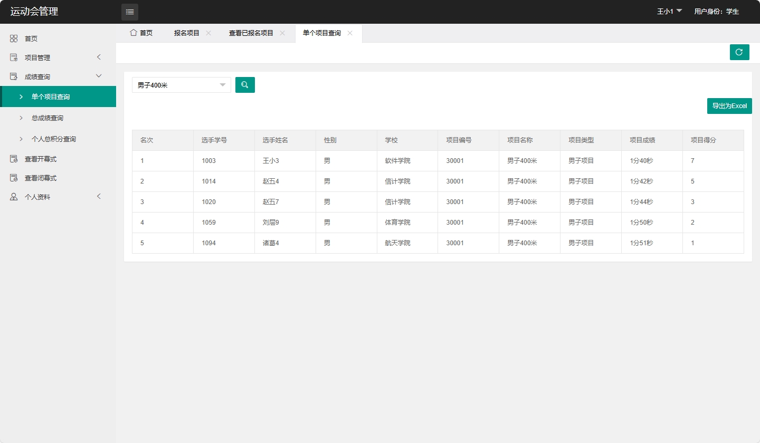760x443 pixels.
Task: Click the table row for 王小3
Action: tap(369, 160)
